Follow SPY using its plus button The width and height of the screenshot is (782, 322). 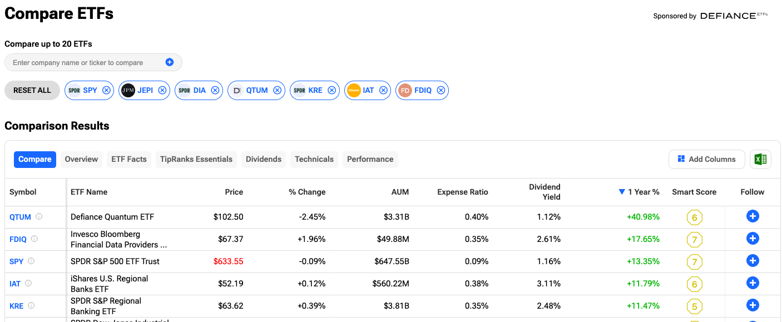[x=753, y=260]
